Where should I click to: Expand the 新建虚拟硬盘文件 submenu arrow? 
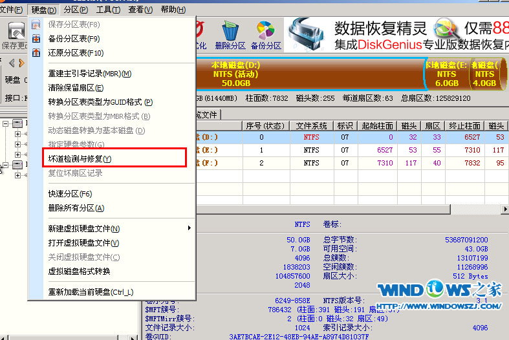point(189,228)
